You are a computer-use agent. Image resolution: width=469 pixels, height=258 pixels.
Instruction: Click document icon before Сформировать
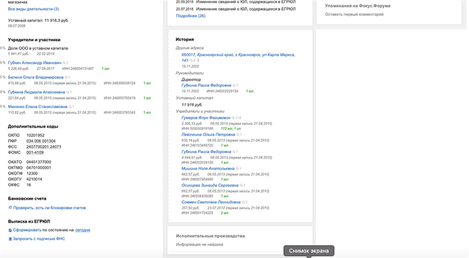point(10,230)
